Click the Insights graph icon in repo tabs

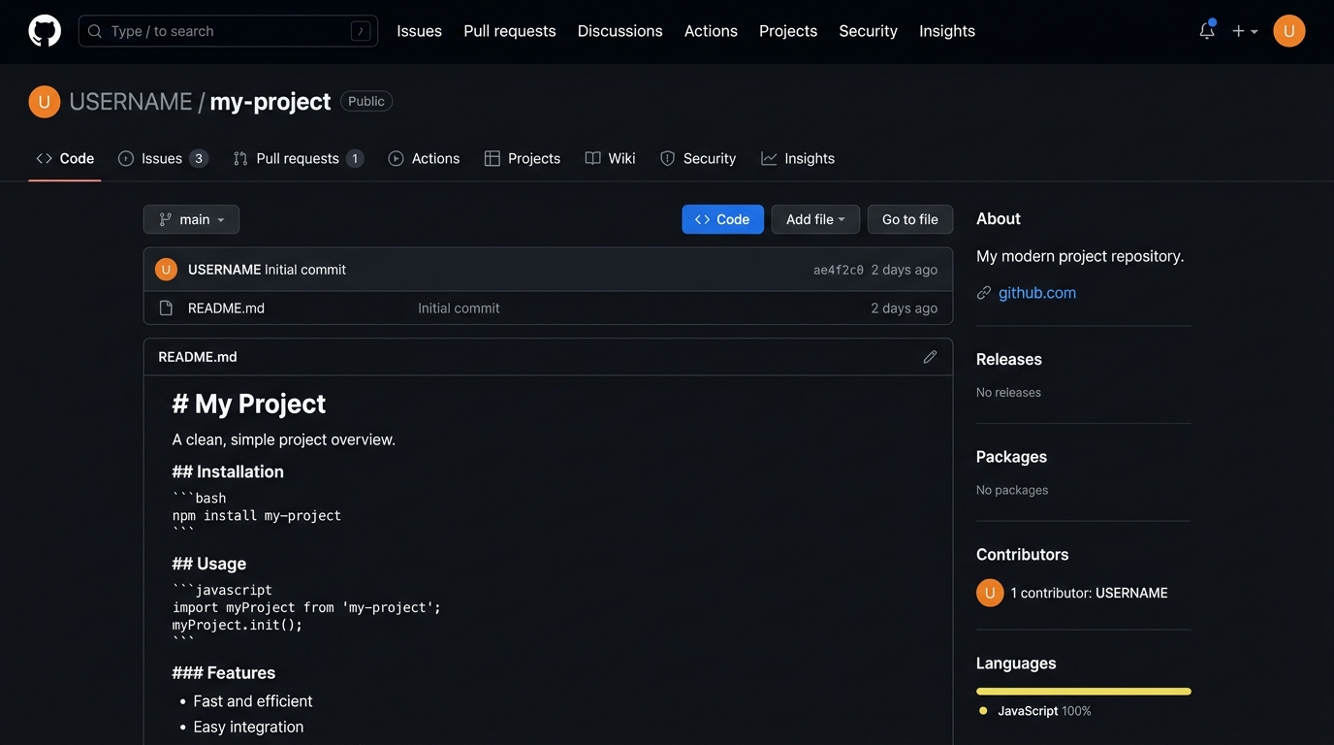click(x=769, y=158)
